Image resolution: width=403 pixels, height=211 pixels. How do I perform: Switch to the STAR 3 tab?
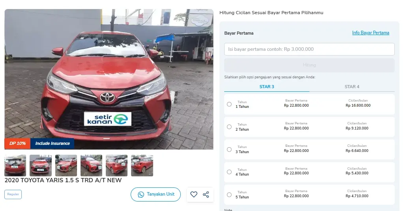pos(267,87)
